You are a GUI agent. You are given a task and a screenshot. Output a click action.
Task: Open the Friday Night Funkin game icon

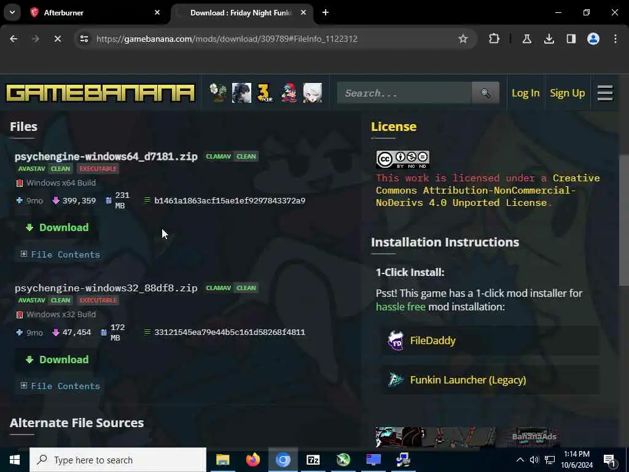coord(289,93)
